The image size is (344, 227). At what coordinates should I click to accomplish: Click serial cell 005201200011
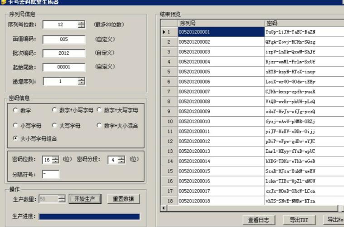click(x=221, y=131)
